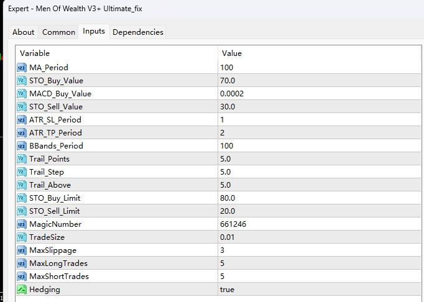Click the icon beside MACD_Buy_Value
Image resolution: width=424 pixels, height=302 pixels.
click(x=22, y=93)
